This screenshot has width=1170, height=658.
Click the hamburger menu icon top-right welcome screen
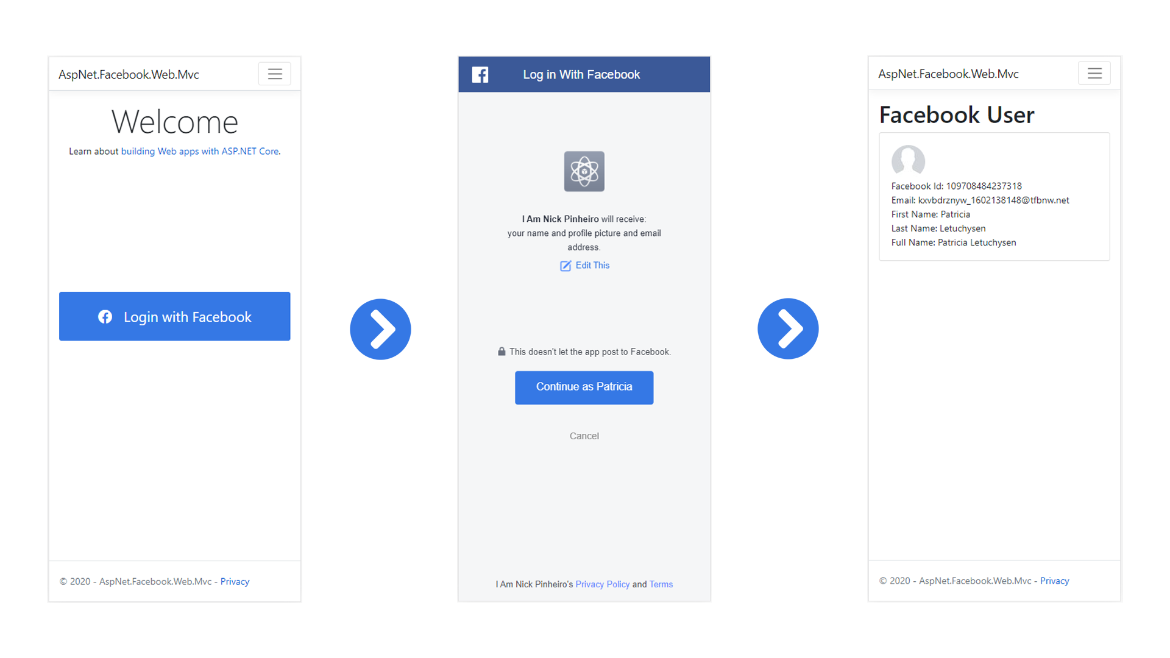[275, 73]
